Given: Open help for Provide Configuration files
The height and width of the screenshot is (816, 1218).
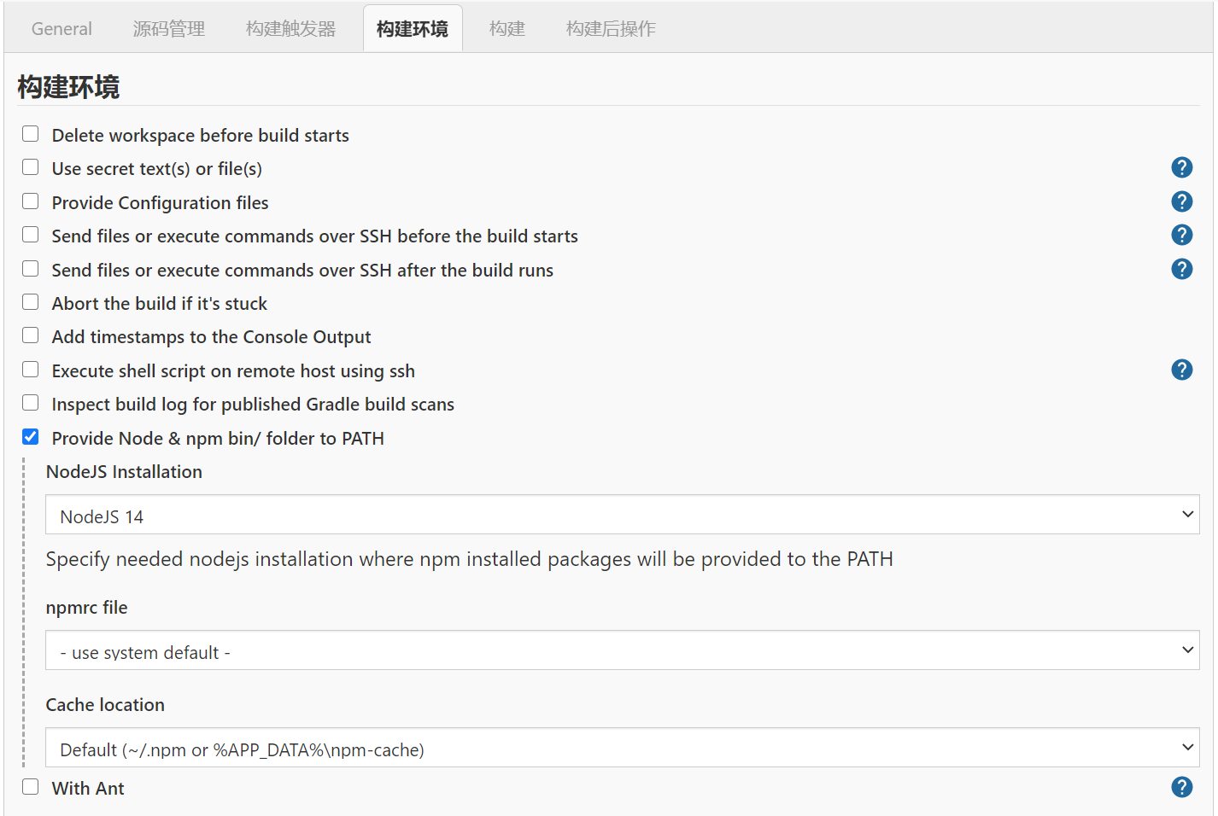Looking at the screenshot, I should (x=1181, y=201).
